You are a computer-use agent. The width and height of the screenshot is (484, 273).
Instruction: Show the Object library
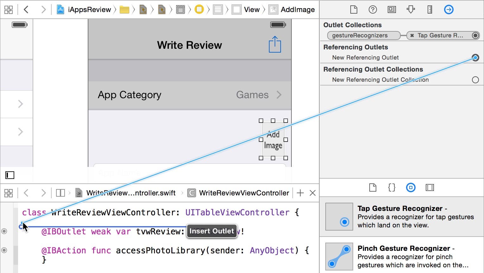pyautogui.click(x=411, y=187)
